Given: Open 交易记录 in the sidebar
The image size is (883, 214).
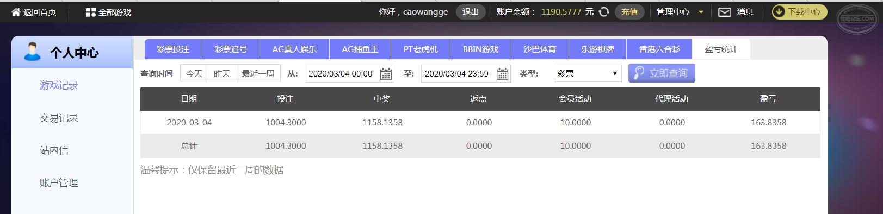Looking at the screenshot, I should click(x=59, y=118).
